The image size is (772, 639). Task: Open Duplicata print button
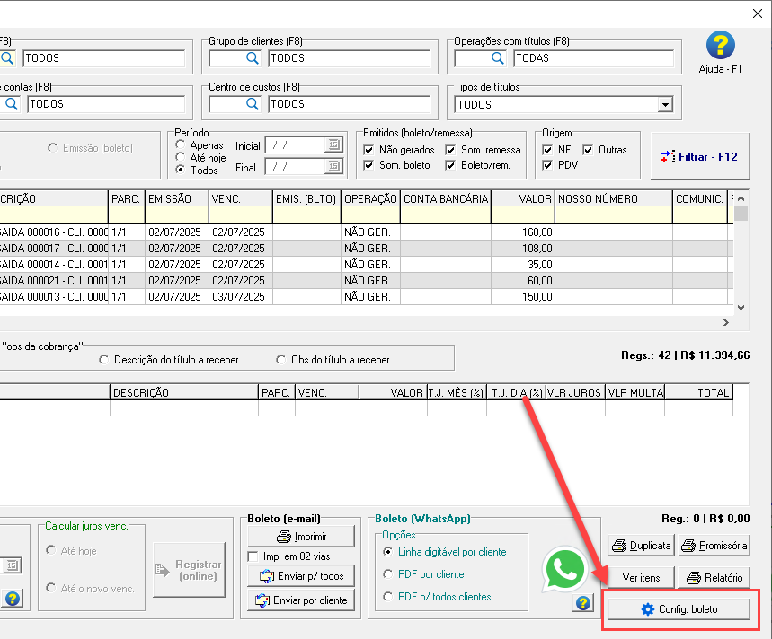641,546
